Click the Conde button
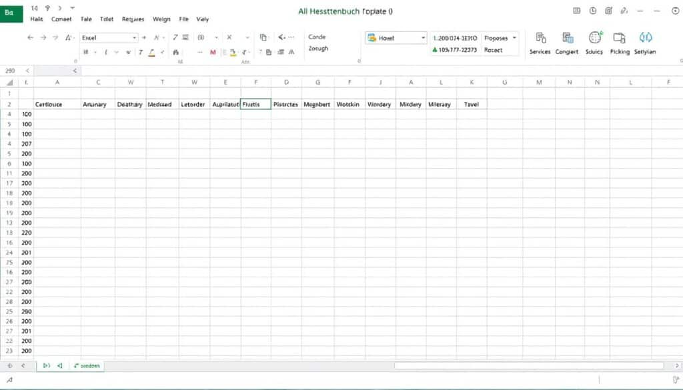The height and width of the screenshot is (390, 683). click(317, 37)
